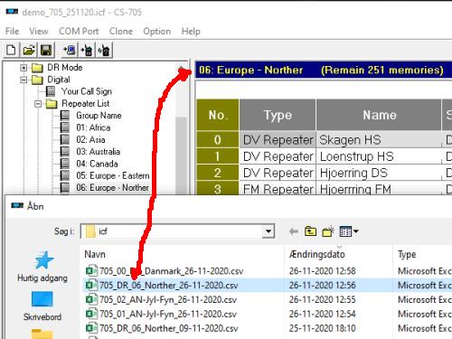Open the COM Port menu
This screenshot has height=339, width=452.
point(79,32)
